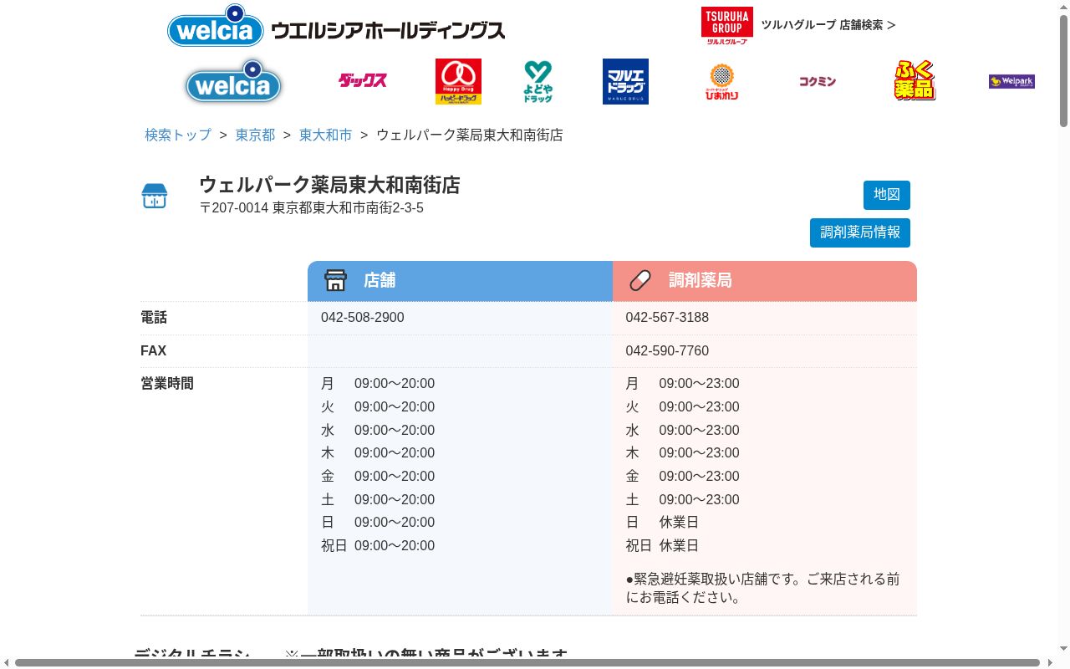Click the pill icon in 調剤薬局 header

click(x=640, y=280)
